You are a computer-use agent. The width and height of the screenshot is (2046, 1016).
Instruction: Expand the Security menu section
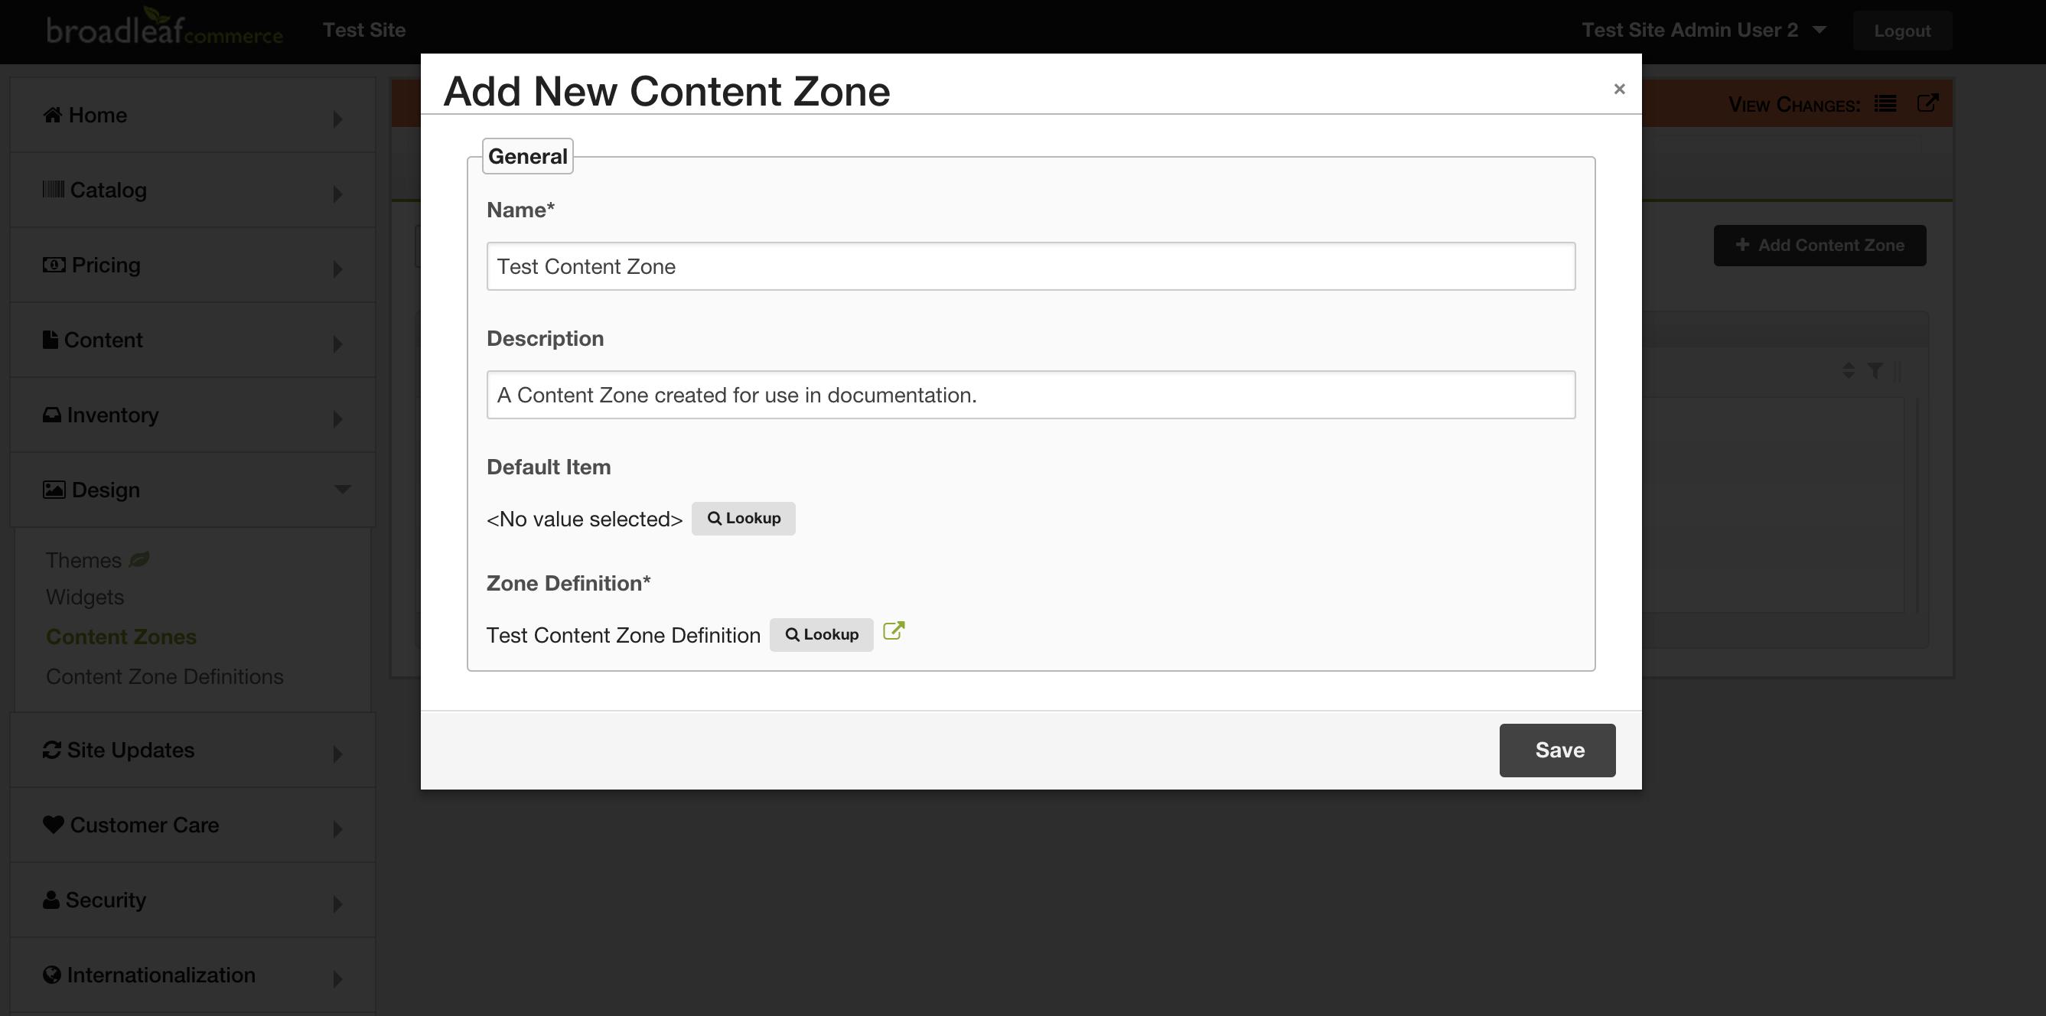click(193, 900)
